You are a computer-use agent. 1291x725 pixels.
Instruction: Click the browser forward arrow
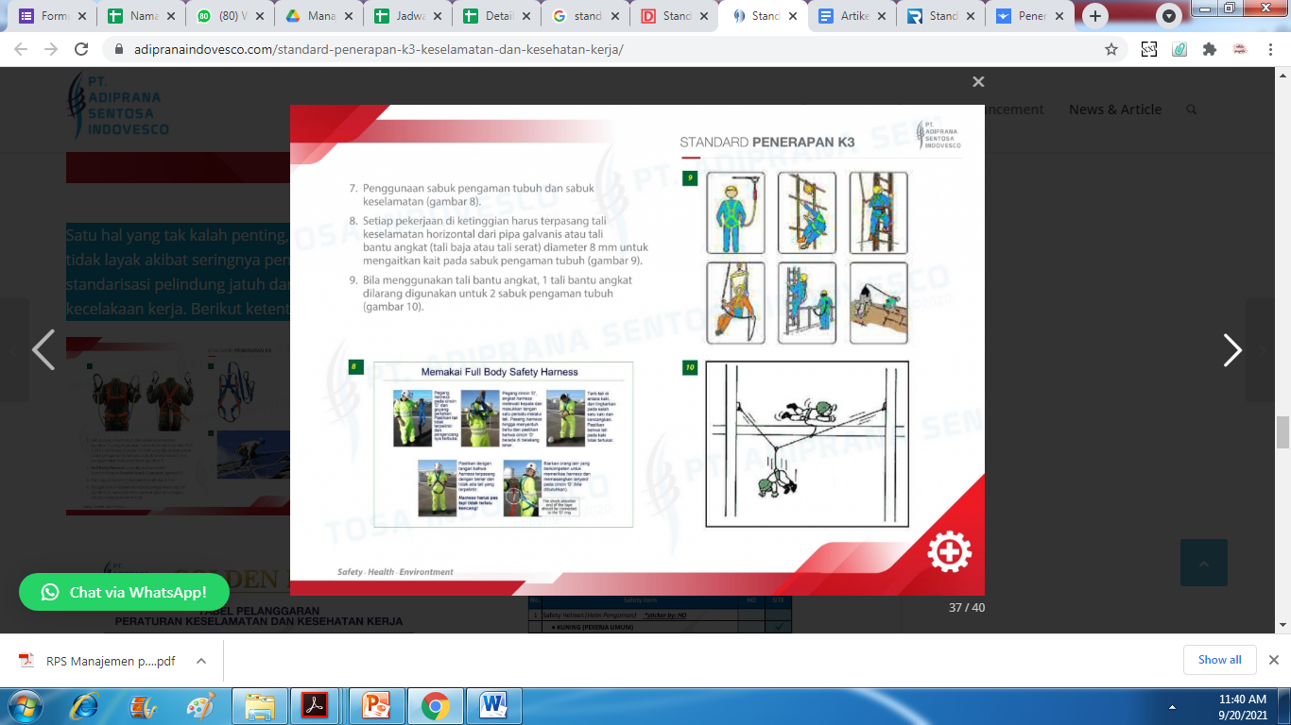[51, 49]
